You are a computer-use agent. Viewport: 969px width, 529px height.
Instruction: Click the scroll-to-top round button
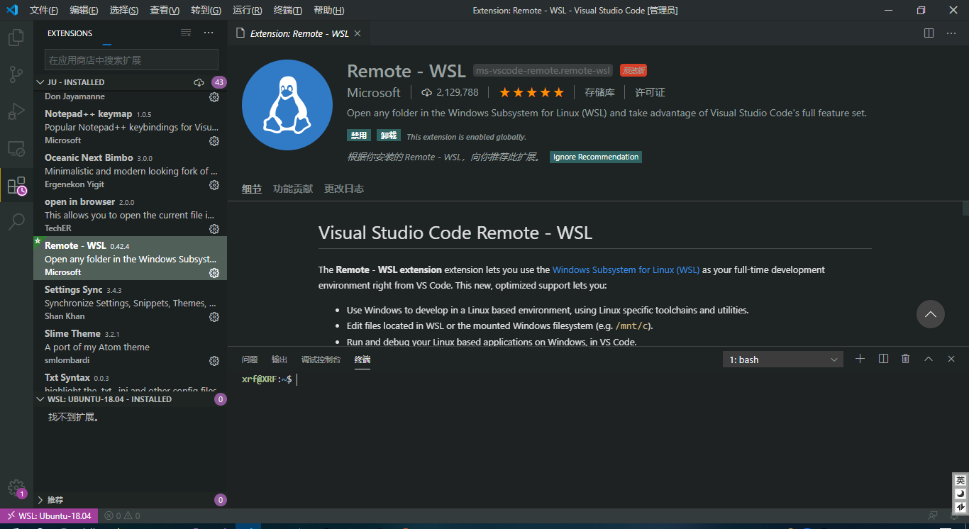pyautogui.click(x=930, y=313)
